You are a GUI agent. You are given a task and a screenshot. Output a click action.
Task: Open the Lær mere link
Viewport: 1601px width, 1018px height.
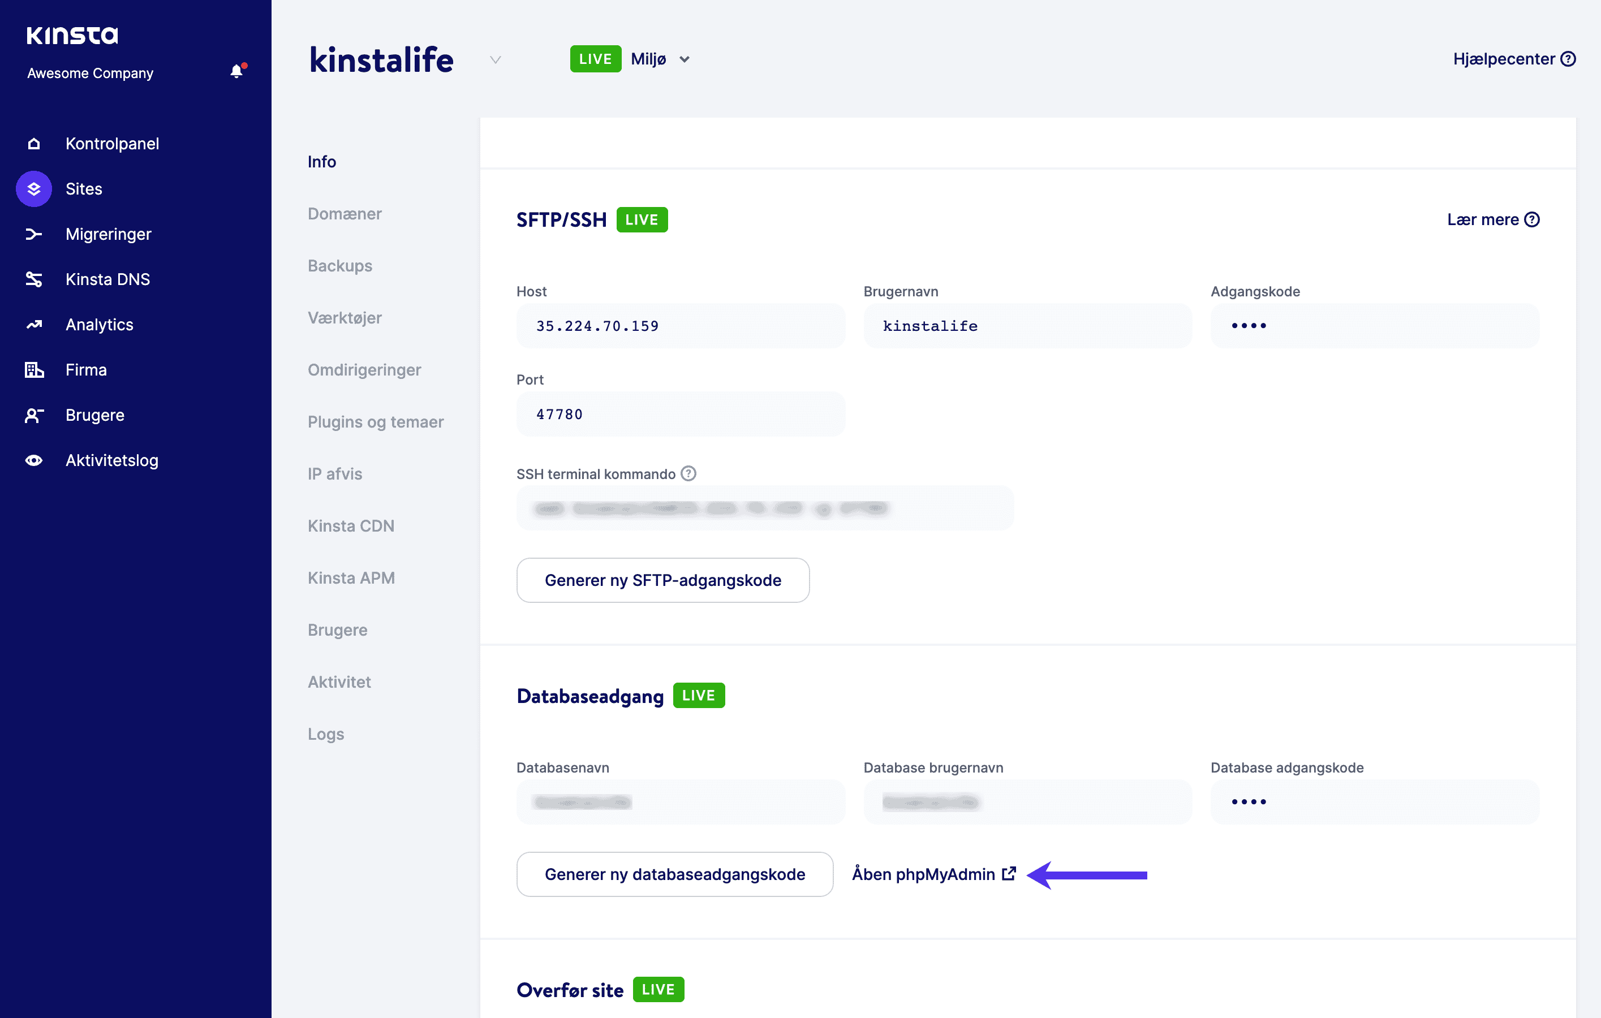(x=1494, y=219)
